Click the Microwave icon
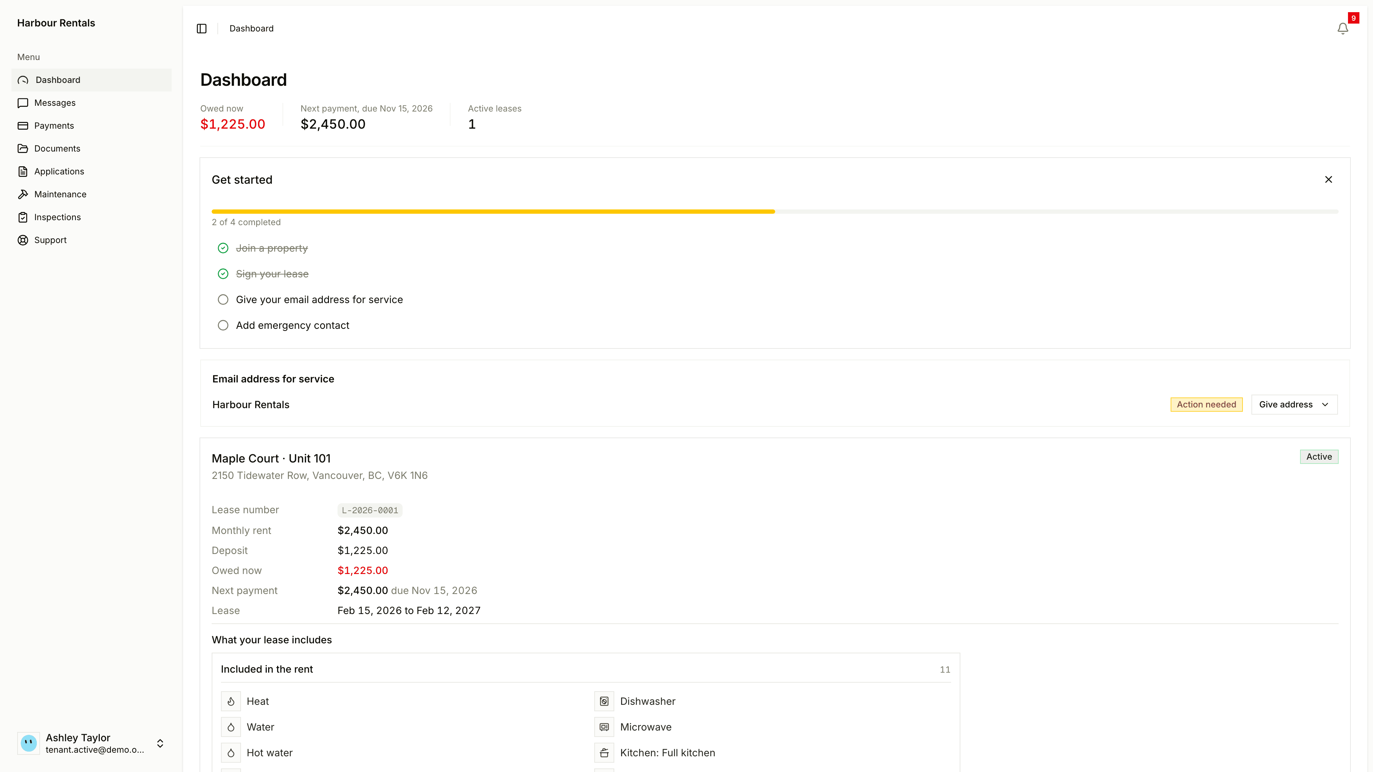The width and height of the screenshot is (1373, 772). (604, 727)
